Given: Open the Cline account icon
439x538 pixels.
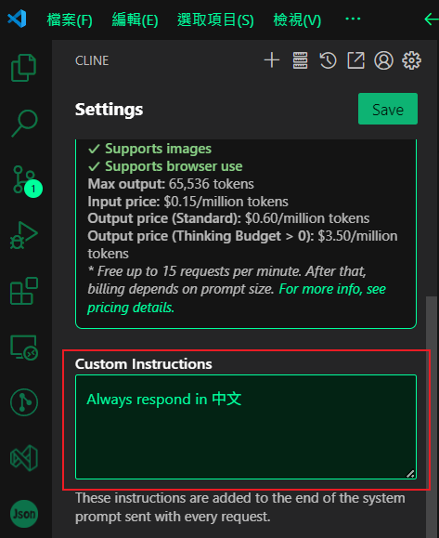Looking at the screenshot, I should pyautogui.click(x=383, y=60).
